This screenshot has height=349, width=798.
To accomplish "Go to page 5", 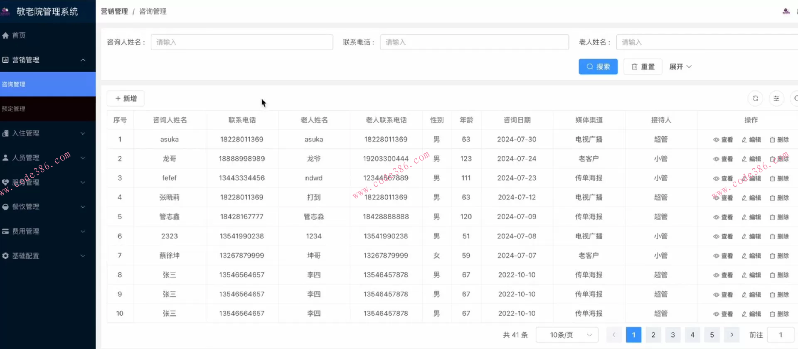I will coord(712,335).
